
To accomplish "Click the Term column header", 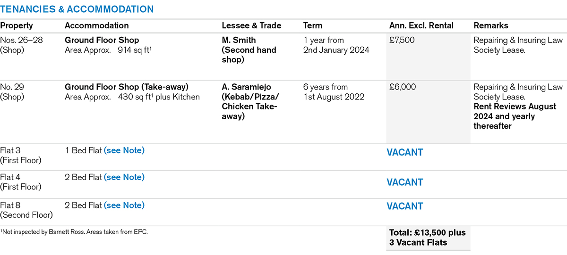I will coord(313,26).
